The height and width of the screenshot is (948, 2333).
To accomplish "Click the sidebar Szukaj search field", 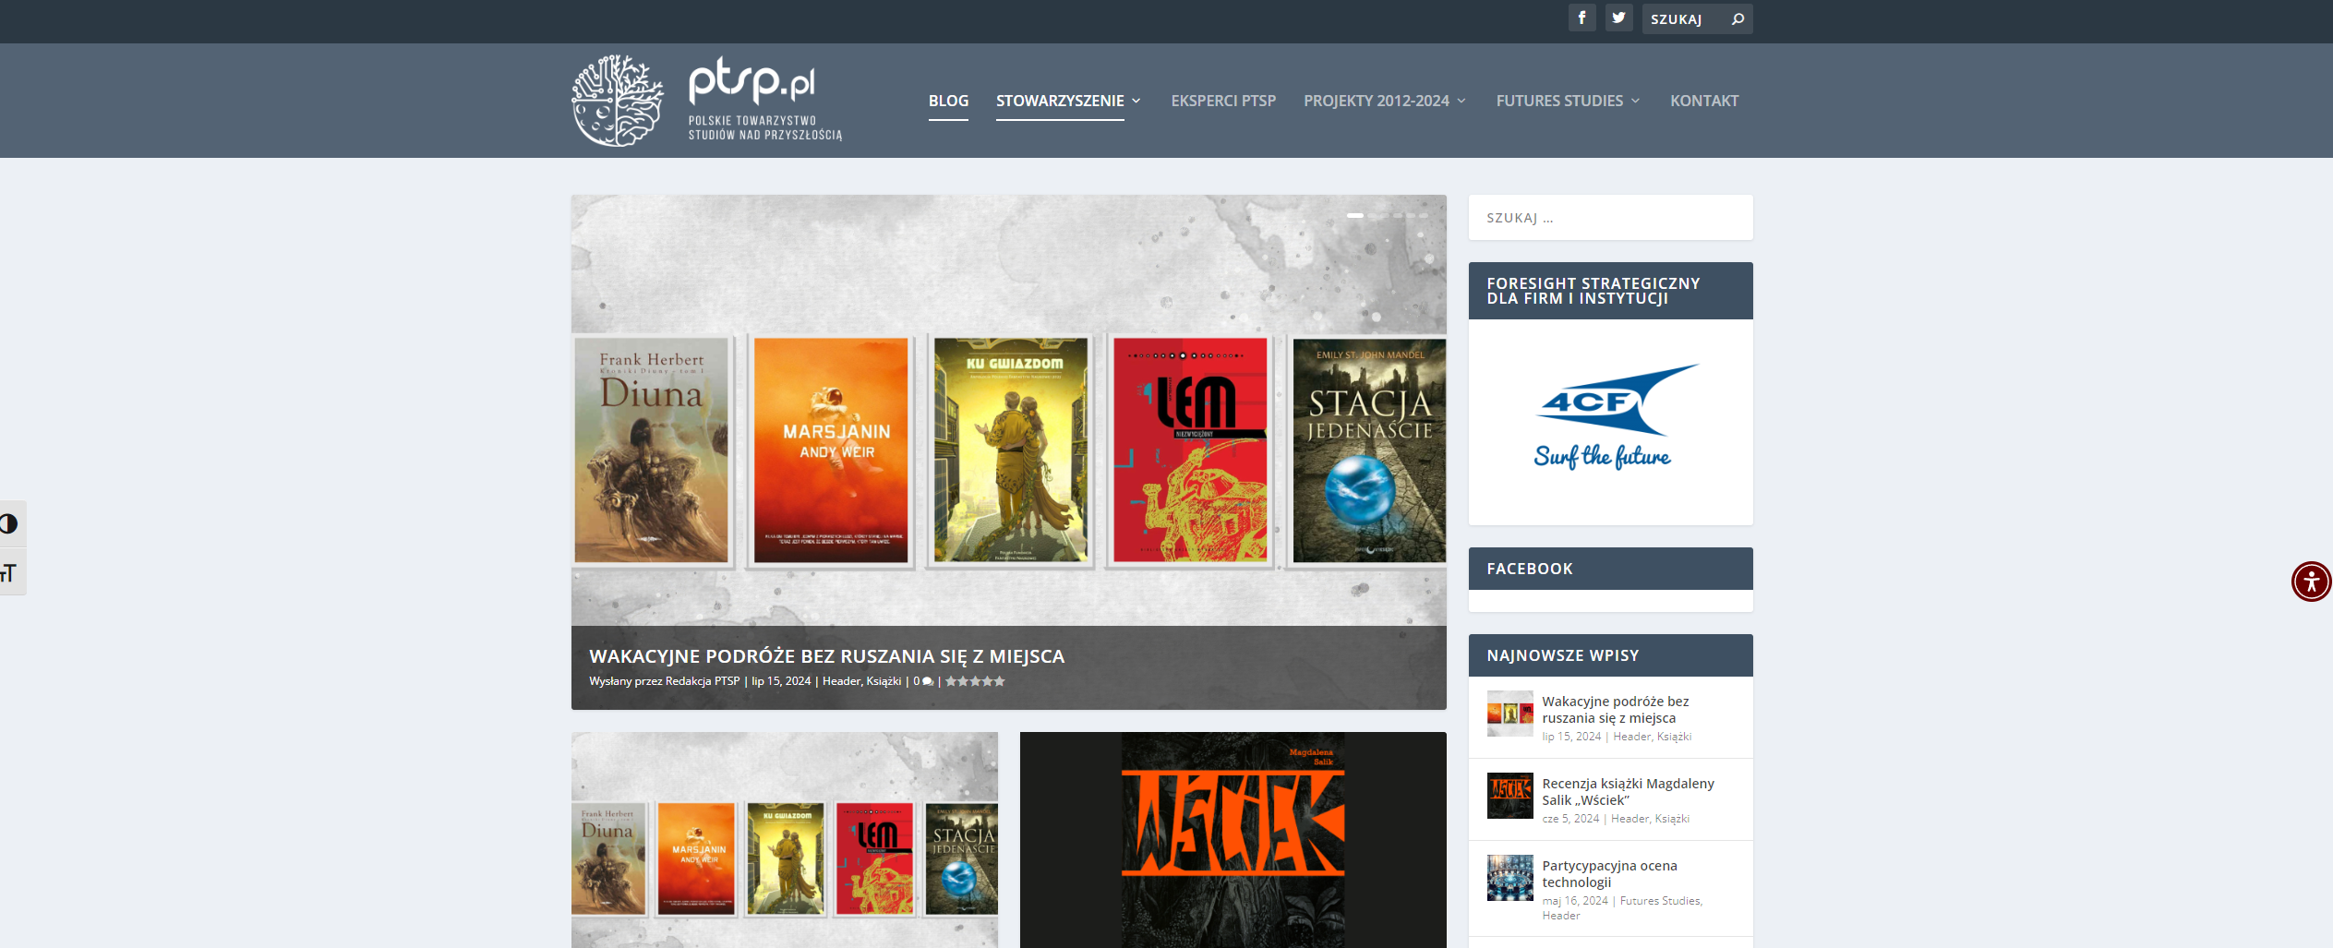I will [x=1609, y=218].
